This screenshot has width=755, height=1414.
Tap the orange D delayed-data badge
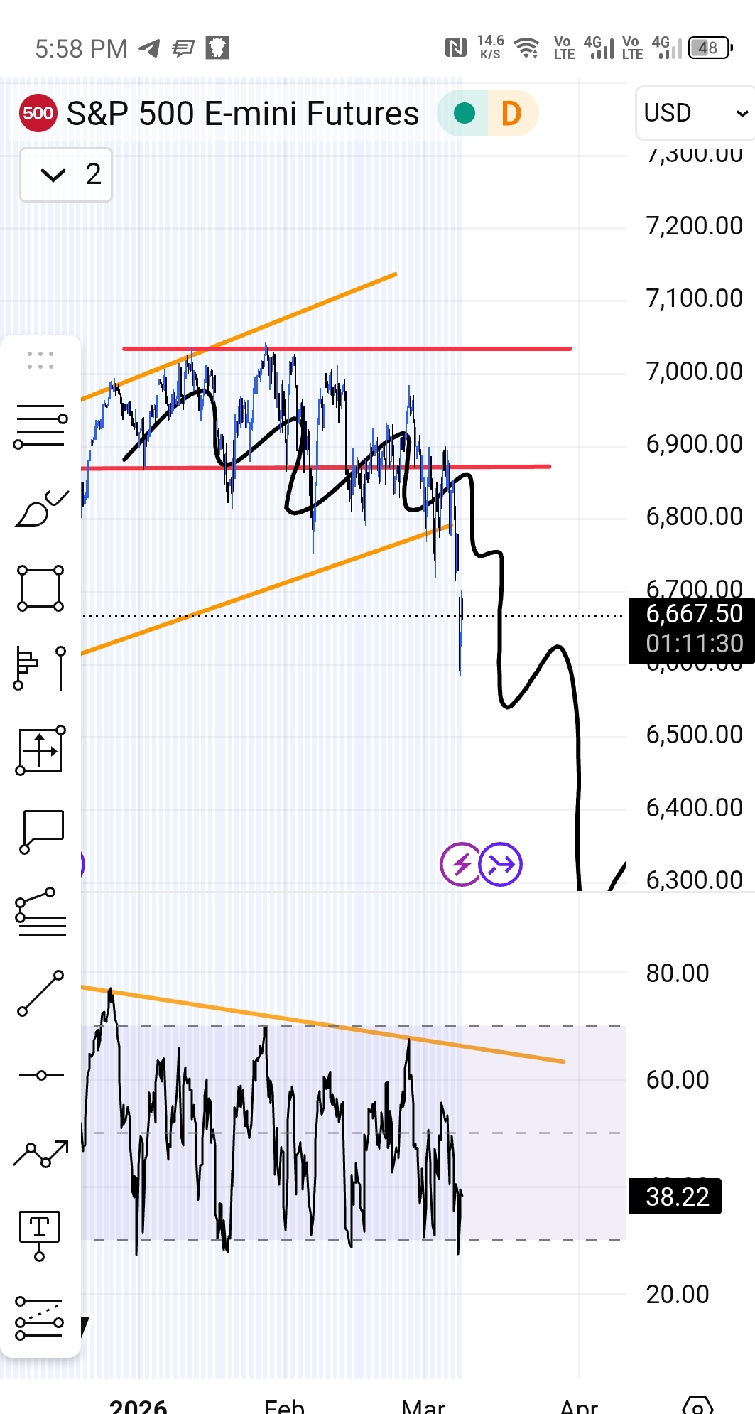click(x=511, y=113)
